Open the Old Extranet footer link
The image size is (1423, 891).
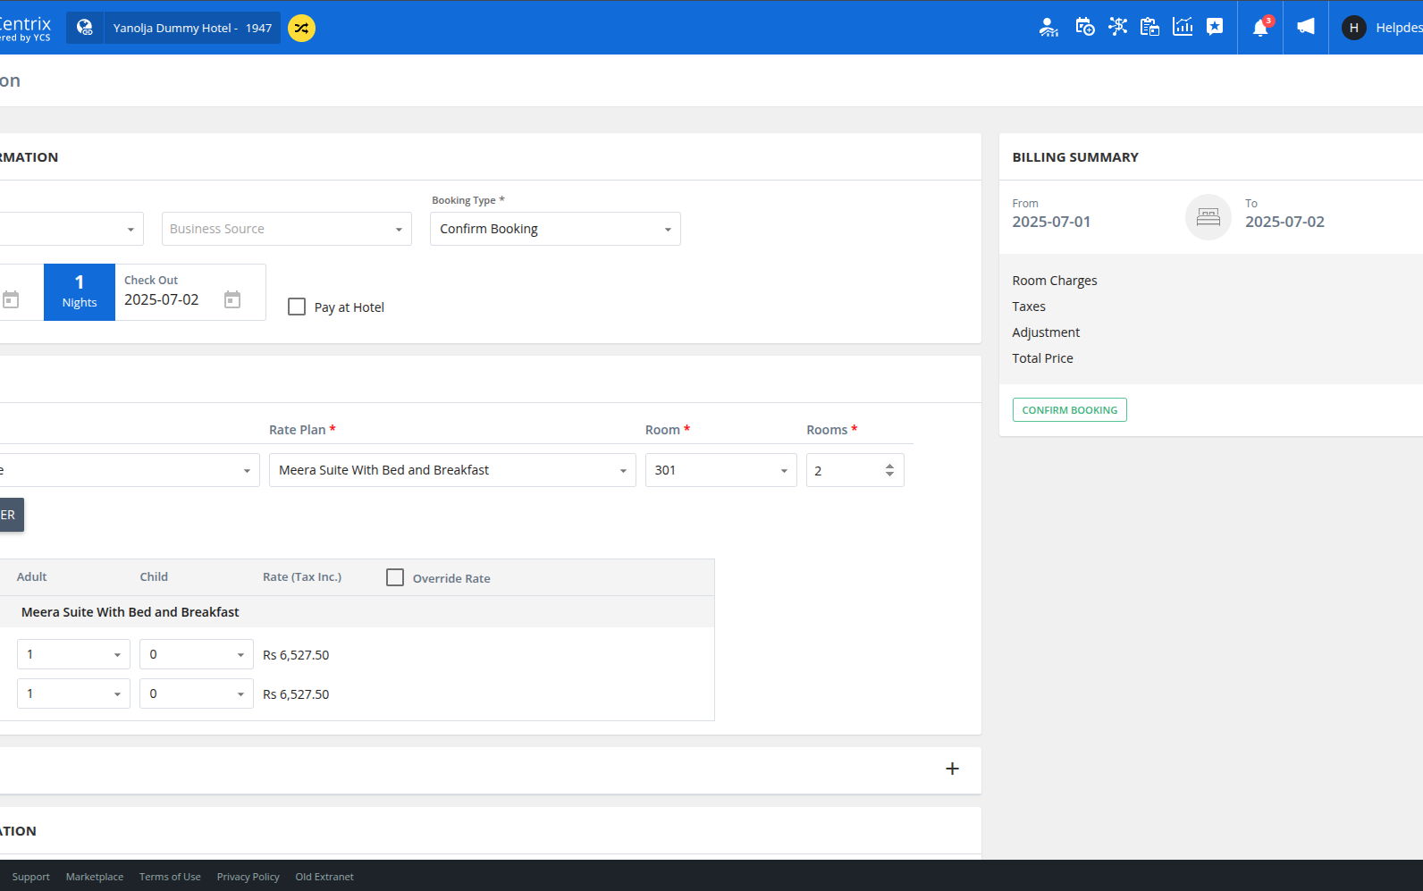tap(324, 877)
